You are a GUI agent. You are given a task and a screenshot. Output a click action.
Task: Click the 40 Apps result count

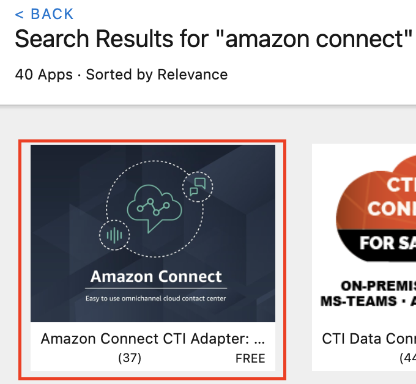[x=44, y=75]
